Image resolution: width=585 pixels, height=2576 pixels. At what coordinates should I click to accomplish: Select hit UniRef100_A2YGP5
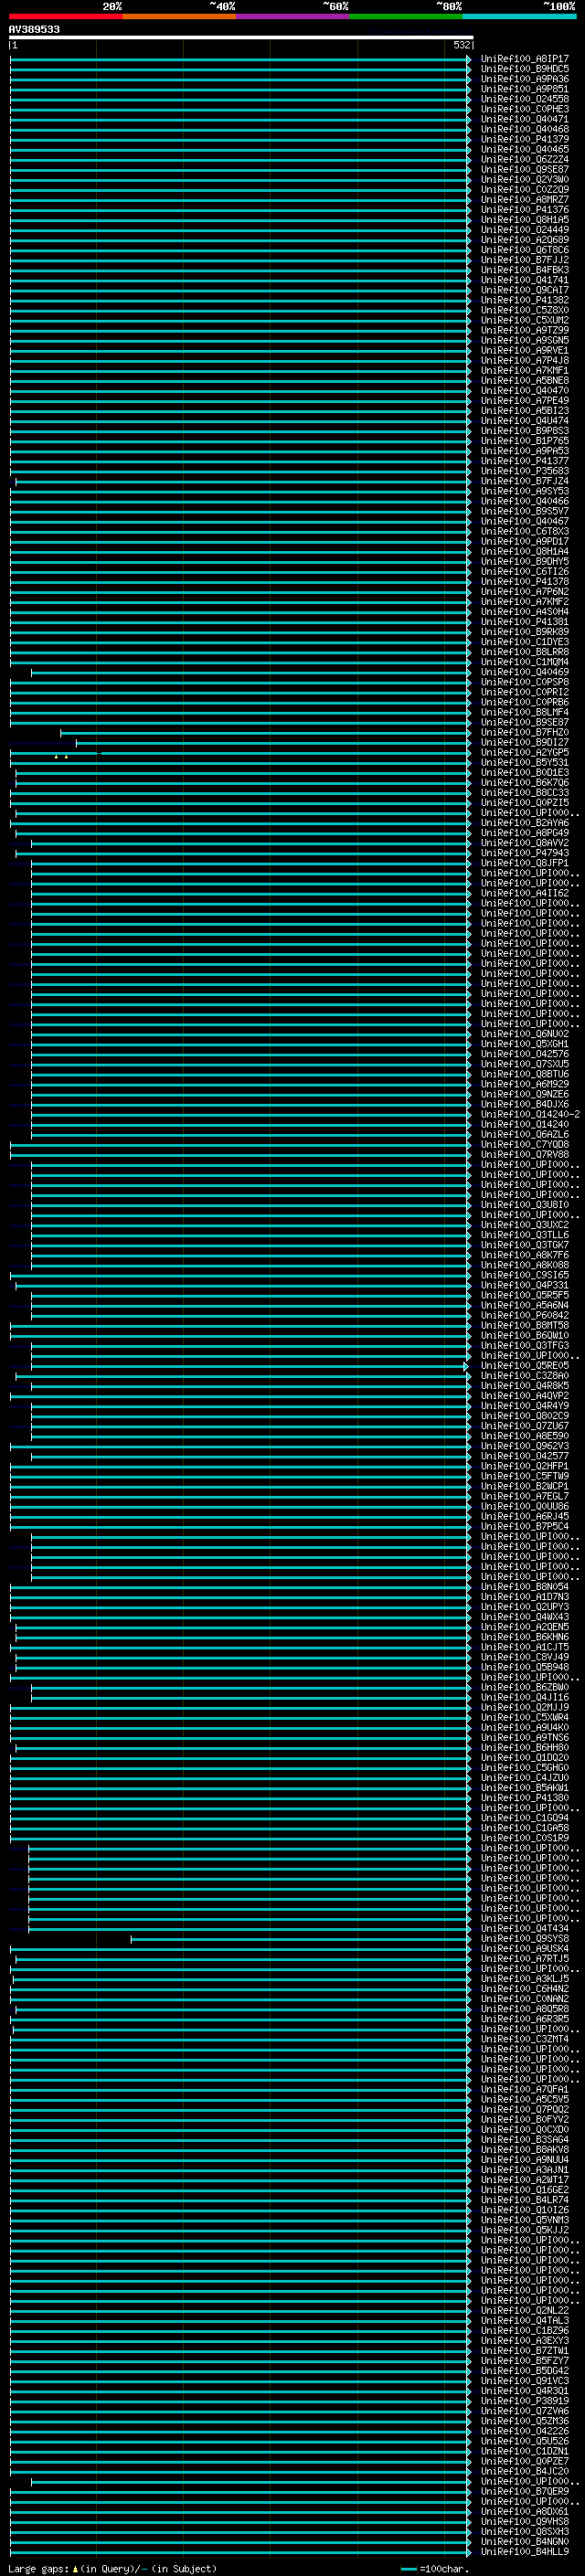[524, 753]
